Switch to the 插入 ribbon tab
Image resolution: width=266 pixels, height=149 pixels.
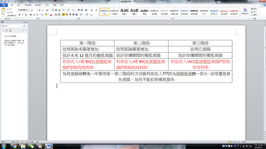tap(19, 5)
